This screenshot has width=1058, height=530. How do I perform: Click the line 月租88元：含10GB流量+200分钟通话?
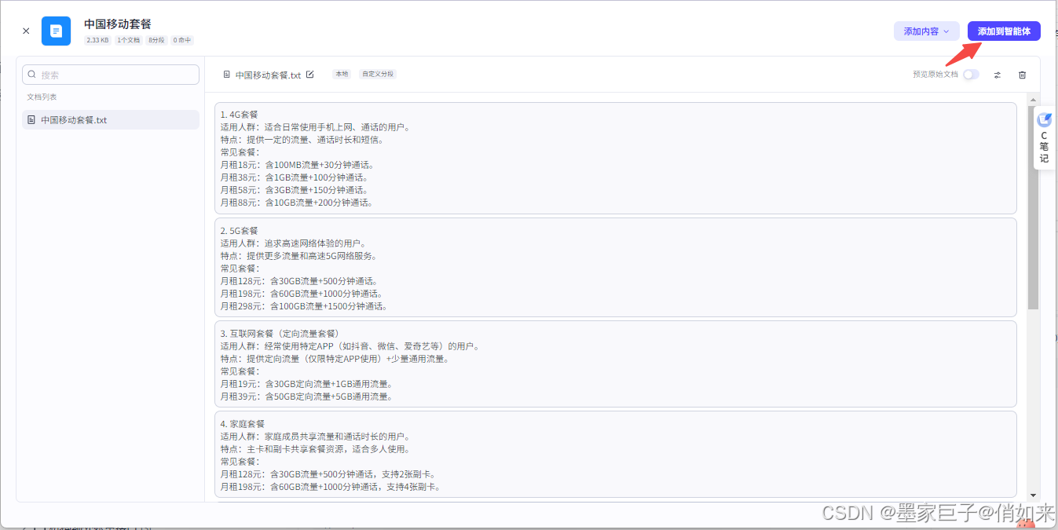[x=297, y=203]
